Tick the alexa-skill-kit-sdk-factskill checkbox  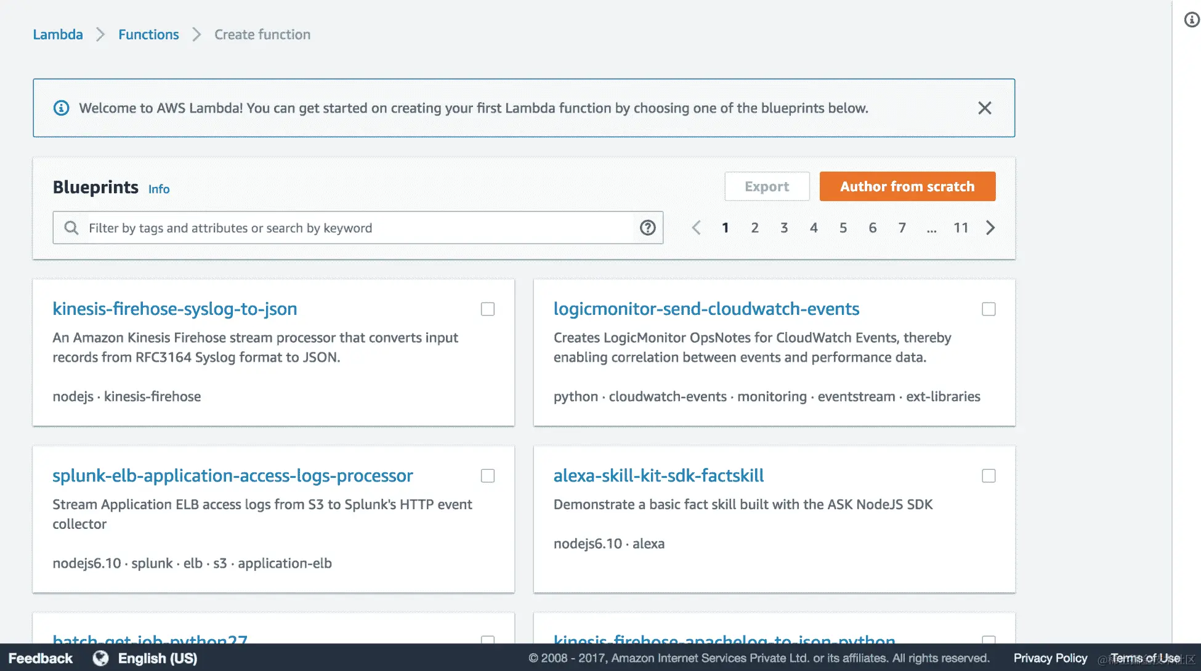tap(989, 476)
